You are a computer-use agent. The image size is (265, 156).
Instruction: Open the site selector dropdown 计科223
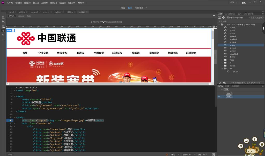tap(238, 18)
